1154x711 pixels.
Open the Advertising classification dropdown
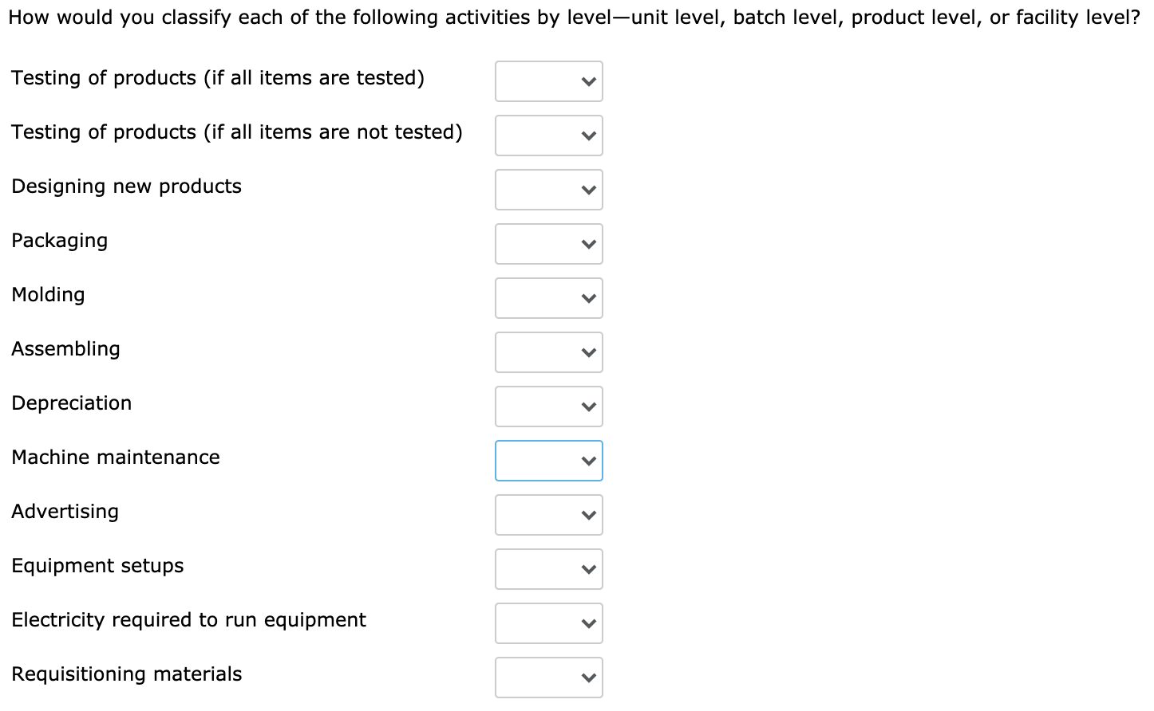548,515
